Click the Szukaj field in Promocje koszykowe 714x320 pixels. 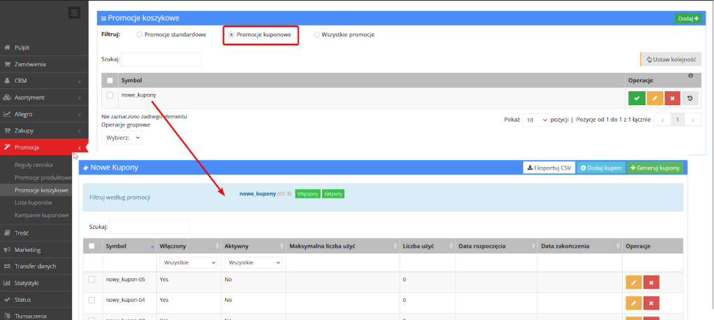tap(161, 59)
